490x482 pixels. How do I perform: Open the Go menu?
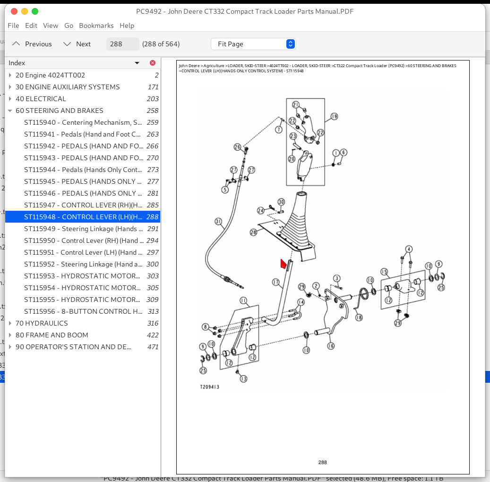(69, 26)
